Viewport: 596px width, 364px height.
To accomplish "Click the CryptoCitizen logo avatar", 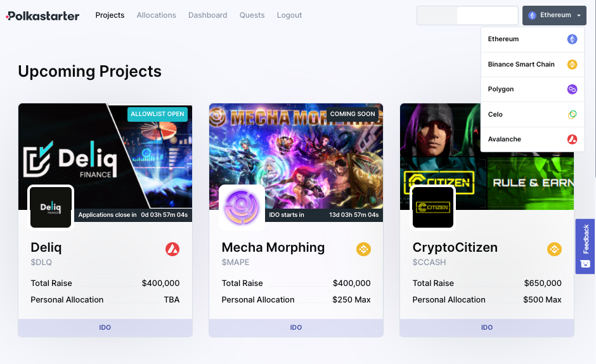I will [x=432, y=207].
